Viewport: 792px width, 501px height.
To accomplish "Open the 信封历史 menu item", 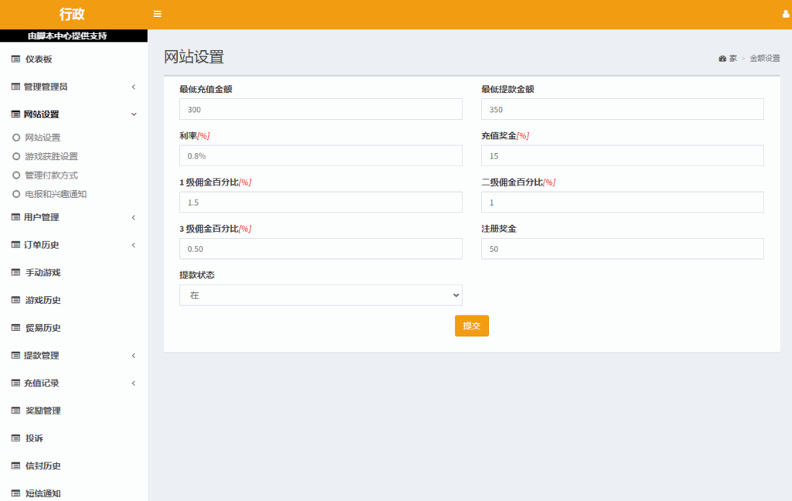I will 43,466.
